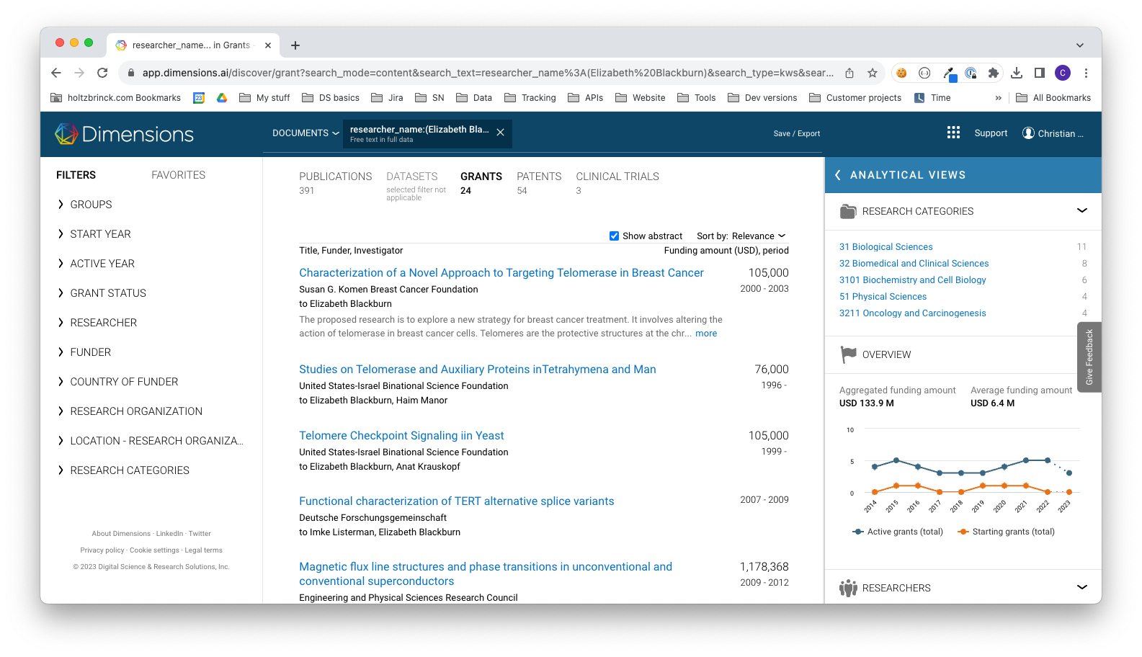
Task: Open the All Bookmarks folder
Action: coord(1053,98)
